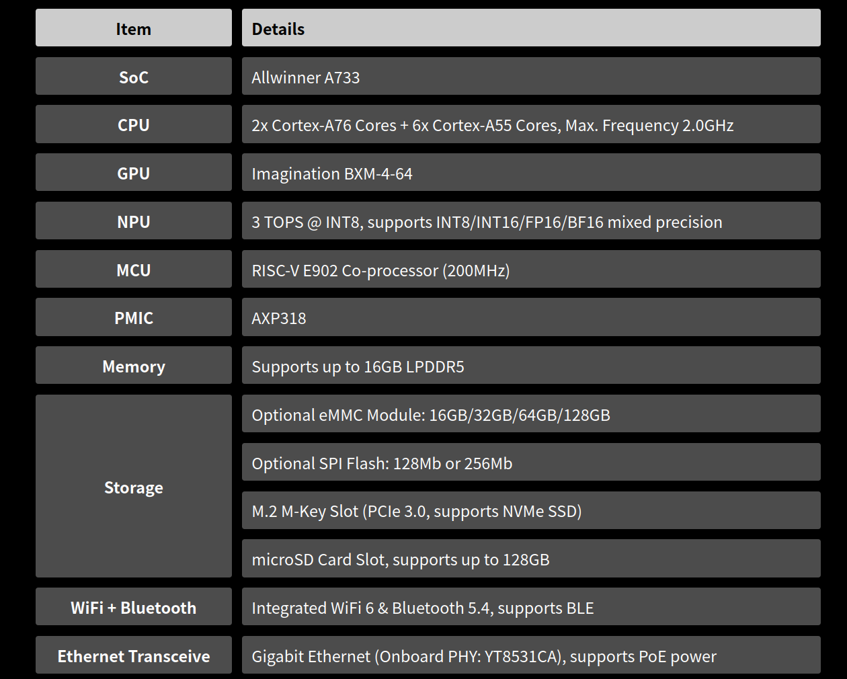This screenshot has width=847, height=679.
Task: Select the MCU row label
Action: pyautogui.click(x=133, y=270)
